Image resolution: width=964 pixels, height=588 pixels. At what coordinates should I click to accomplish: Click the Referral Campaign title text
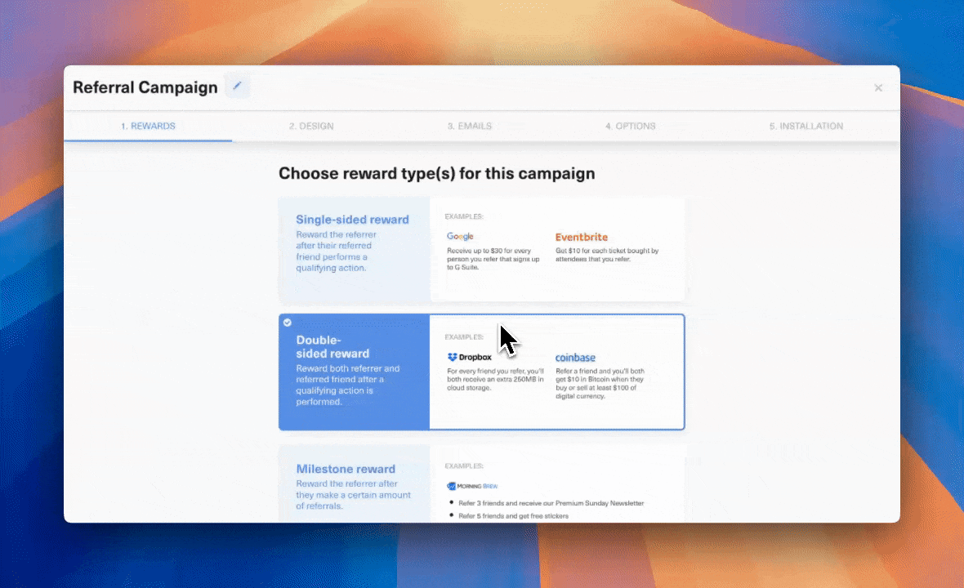point(145,87)
